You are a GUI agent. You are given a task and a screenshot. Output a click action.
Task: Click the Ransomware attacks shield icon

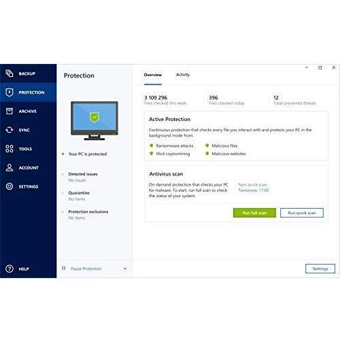tap(152, 146)
